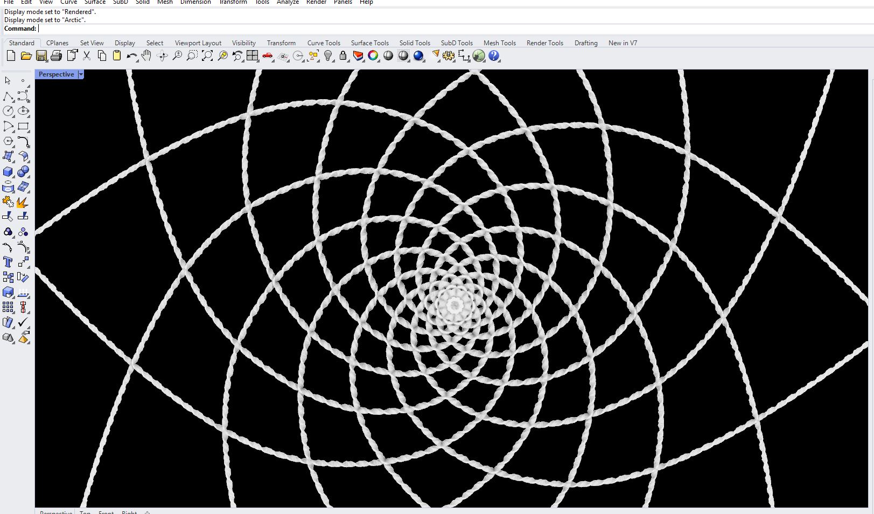
Task: Toggle the four-viewport layout icon
Action: [253, 56]
